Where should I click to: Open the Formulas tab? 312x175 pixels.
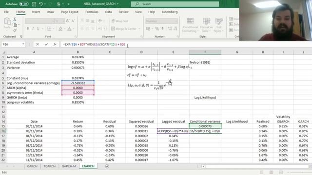click(x=92, y=12)
